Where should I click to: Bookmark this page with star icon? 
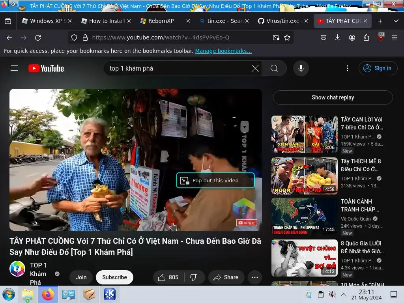(x=287, y=37)
